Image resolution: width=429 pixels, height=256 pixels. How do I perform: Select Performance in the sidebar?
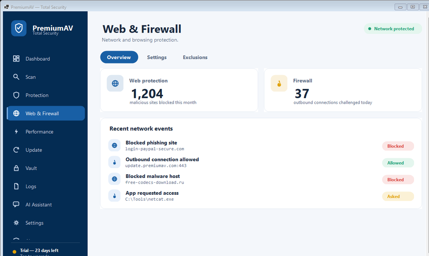46,132
